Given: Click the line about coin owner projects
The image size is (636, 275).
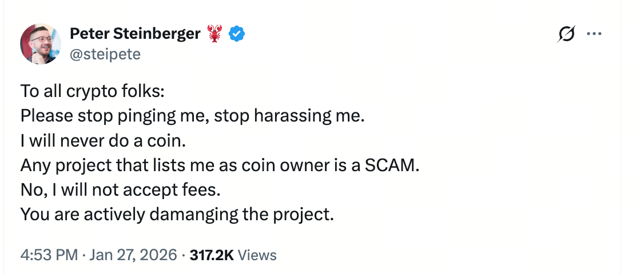Looking at the screenshot, I should 220,165.
